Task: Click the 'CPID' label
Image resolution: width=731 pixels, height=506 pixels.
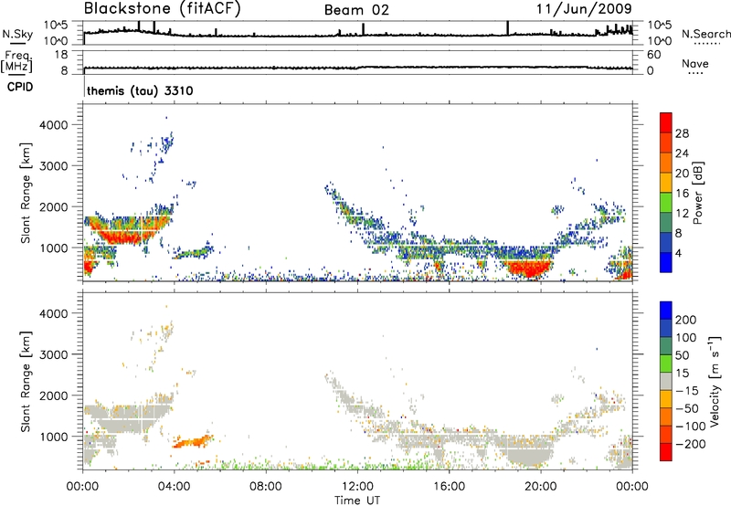Action: [x=20, y=87]
